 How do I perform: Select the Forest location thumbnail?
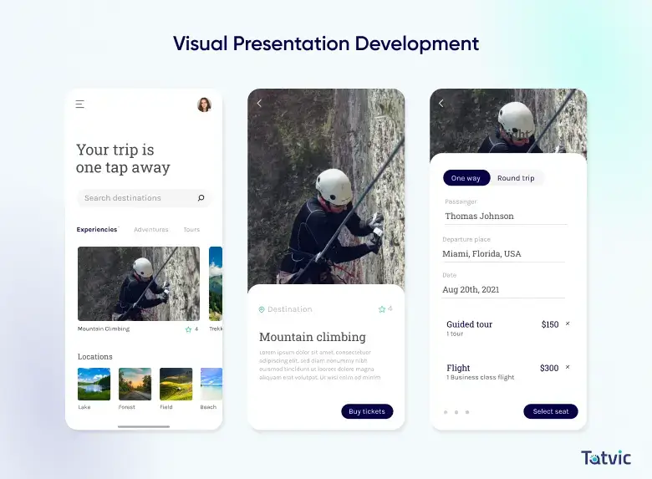point(135,384)
